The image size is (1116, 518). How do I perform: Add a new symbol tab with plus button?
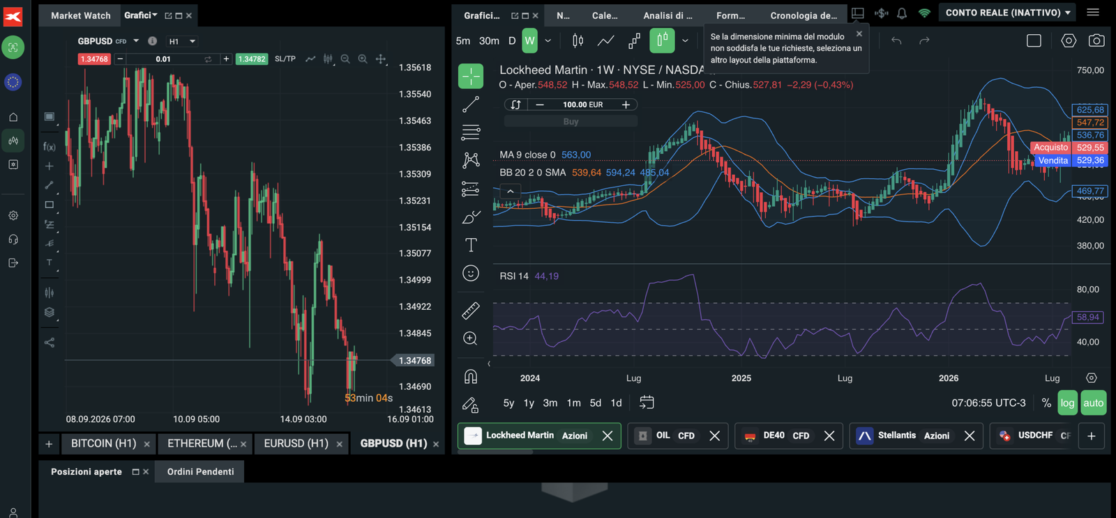(1092, 436)
